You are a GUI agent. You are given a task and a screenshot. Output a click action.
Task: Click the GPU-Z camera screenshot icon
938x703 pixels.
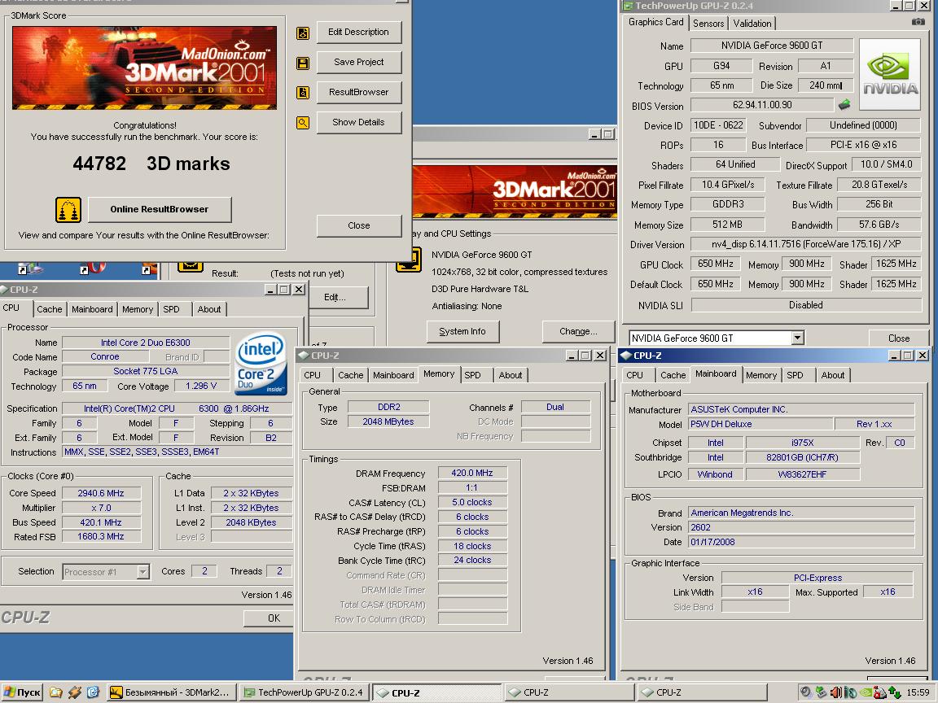(x=918, y=21)
